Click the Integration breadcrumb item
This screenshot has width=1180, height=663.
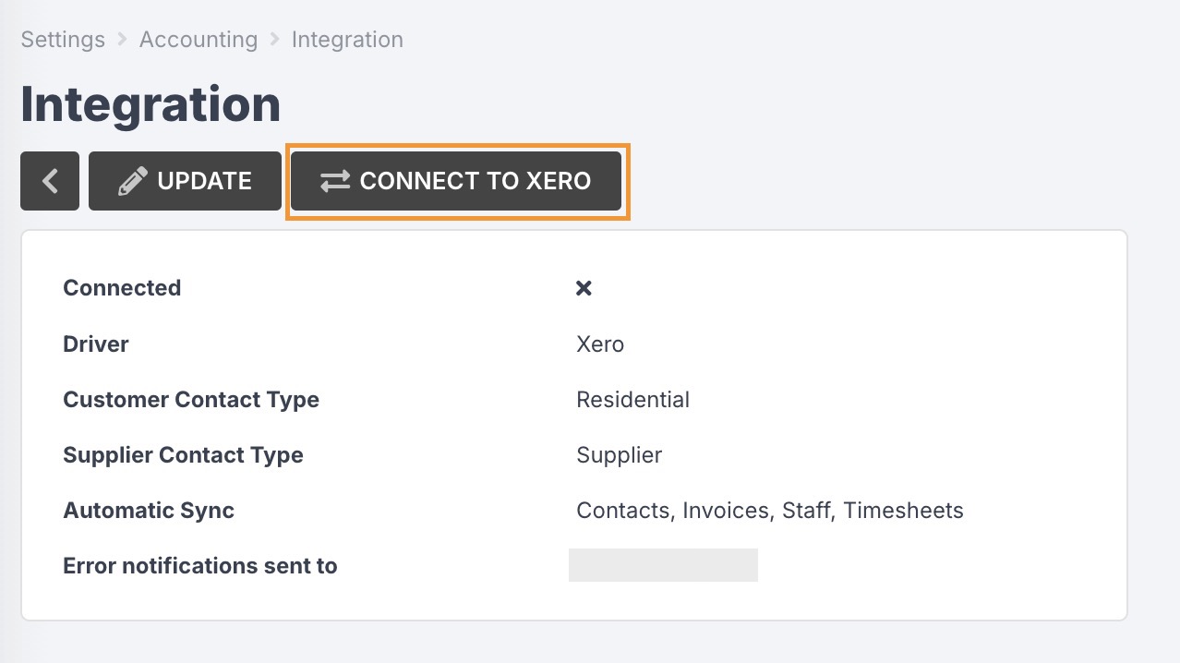click(347, 40)
